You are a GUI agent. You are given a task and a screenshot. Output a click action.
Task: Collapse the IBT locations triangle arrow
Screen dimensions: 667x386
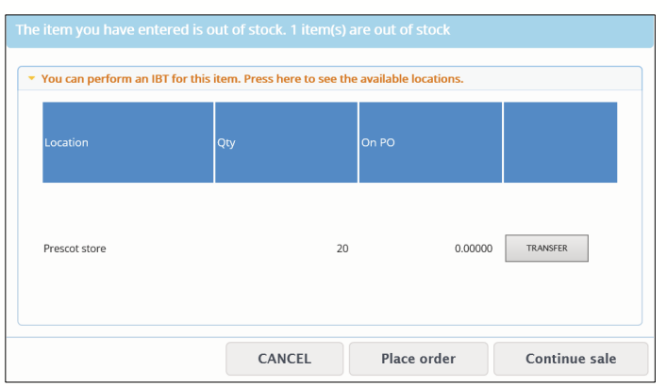[x=31, y=78]
